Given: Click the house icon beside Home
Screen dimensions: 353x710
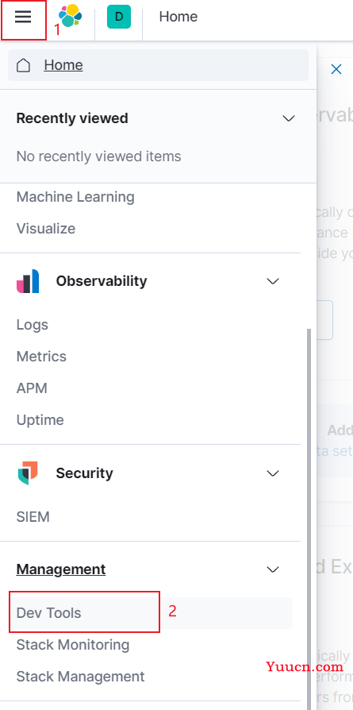Looking at the screenshot, I should click(24, 66).
